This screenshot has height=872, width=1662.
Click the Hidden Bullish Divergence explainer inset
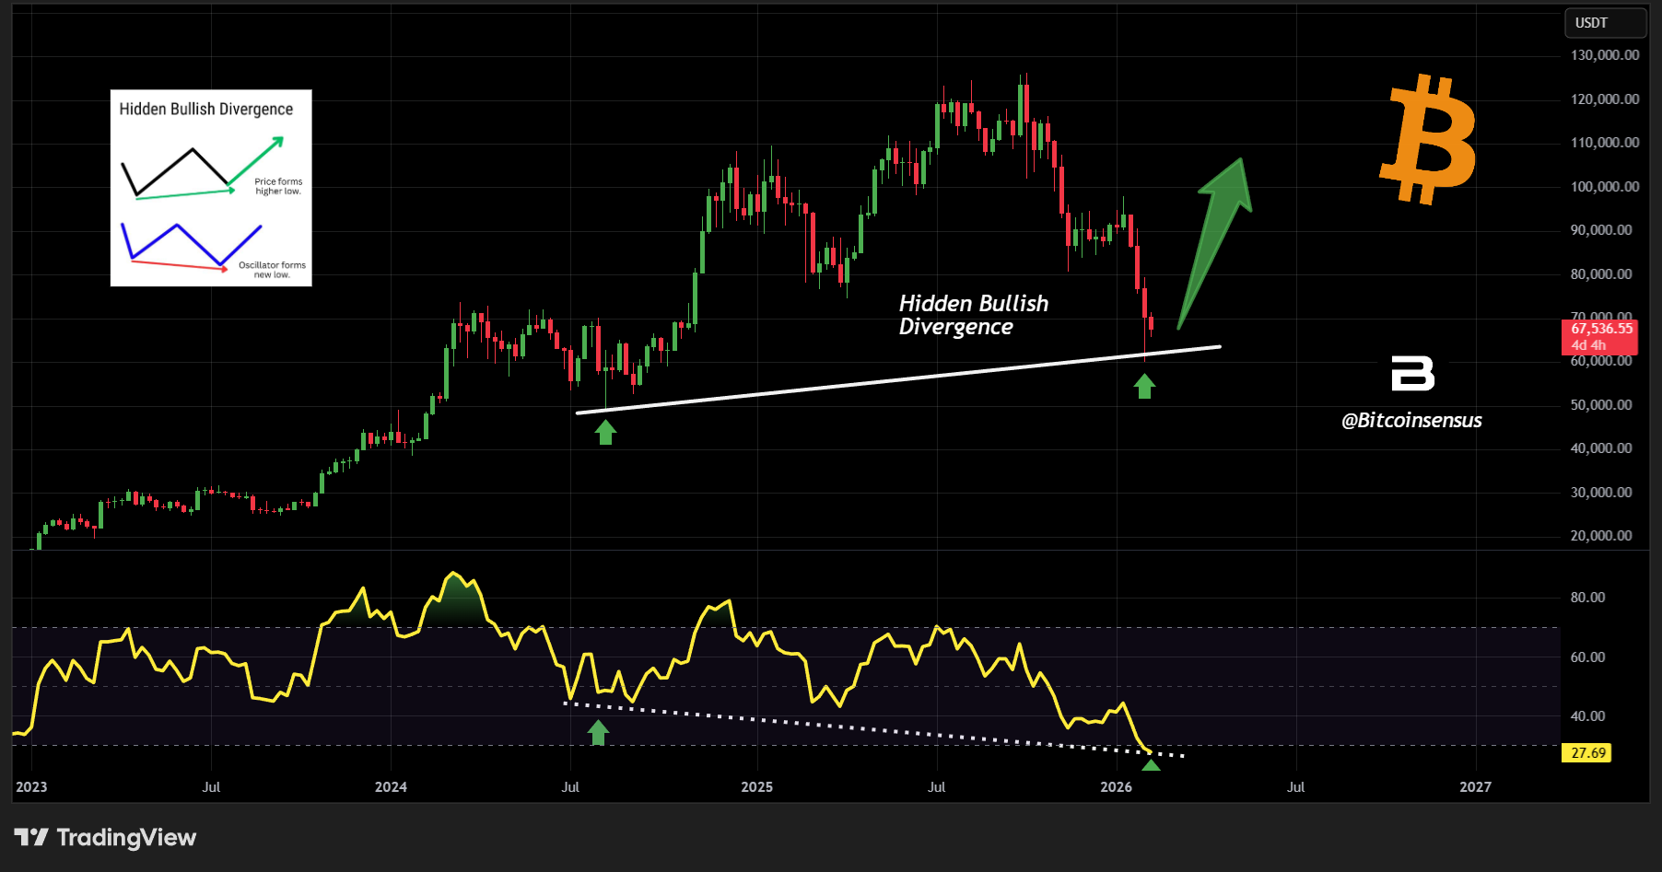(211, 186)
